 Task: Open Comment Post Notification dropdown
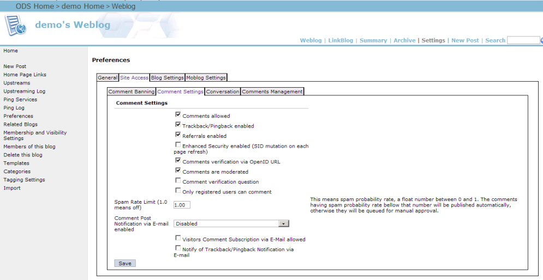tap(283, 223)
